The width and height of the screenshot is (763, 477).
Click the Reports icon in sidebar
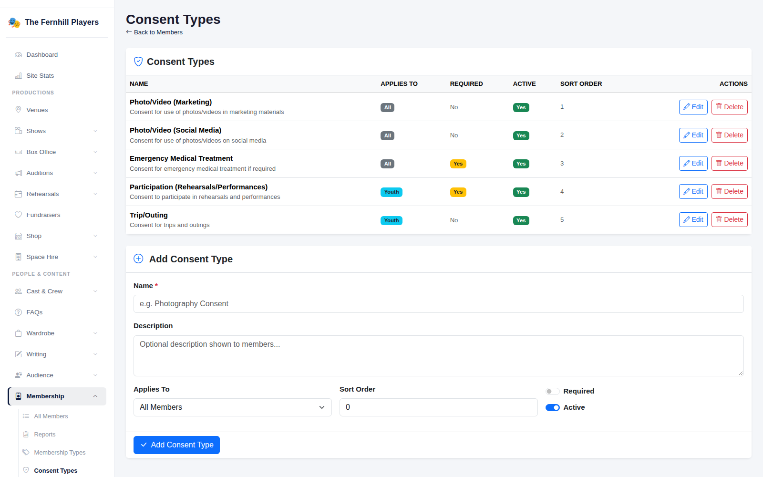pyautogui.click(x=26, y=435)
